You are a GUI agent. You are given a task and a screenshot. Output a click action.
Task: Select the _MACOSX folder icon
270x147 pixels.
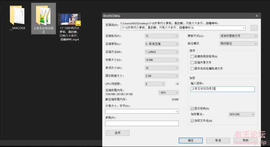17,15
